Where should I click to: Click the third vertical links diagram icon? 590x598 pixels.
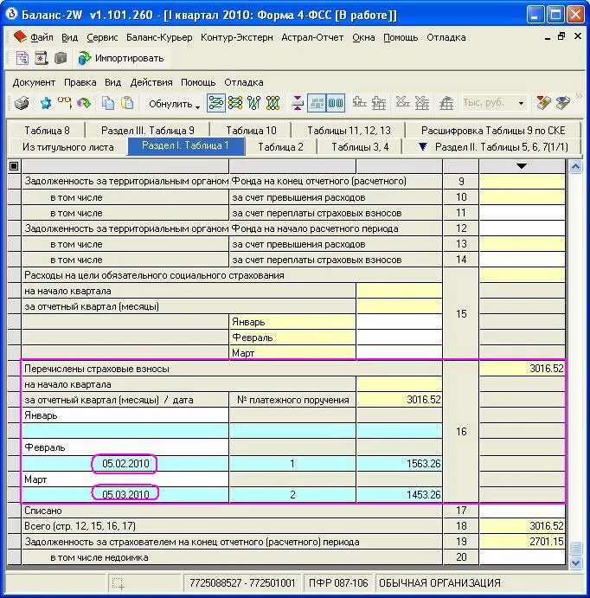(253, 103)
